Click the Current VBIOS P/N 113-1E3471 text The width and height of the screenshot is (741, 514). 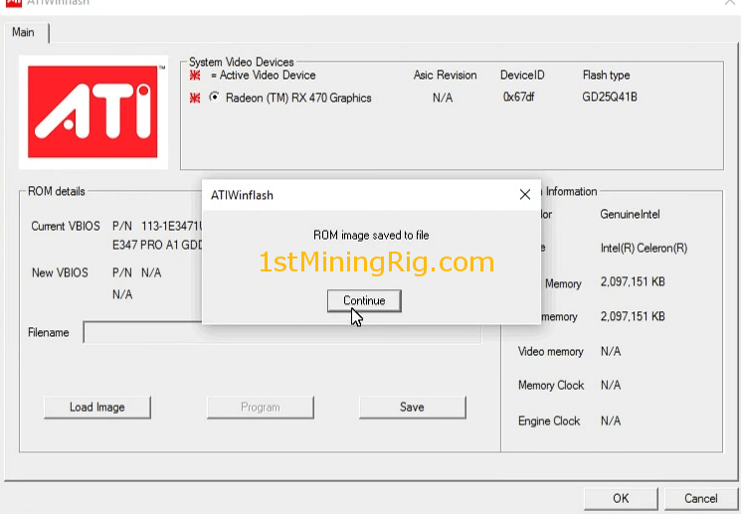[x=157, y=227]
